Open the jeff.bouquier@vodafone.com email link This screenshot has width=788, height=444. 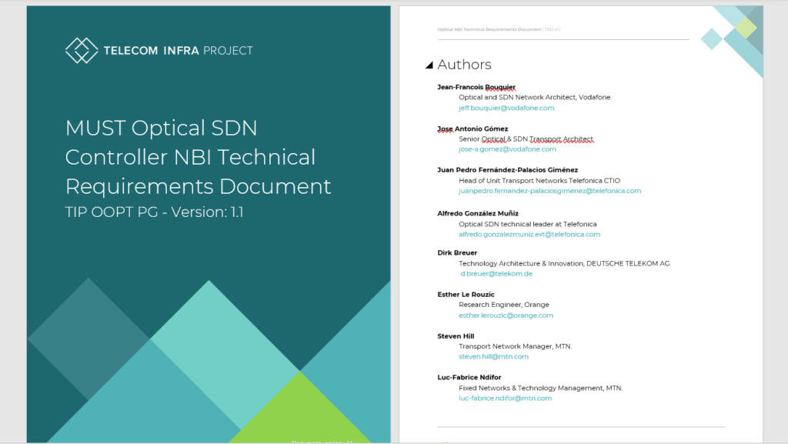[x=506, y=108]
